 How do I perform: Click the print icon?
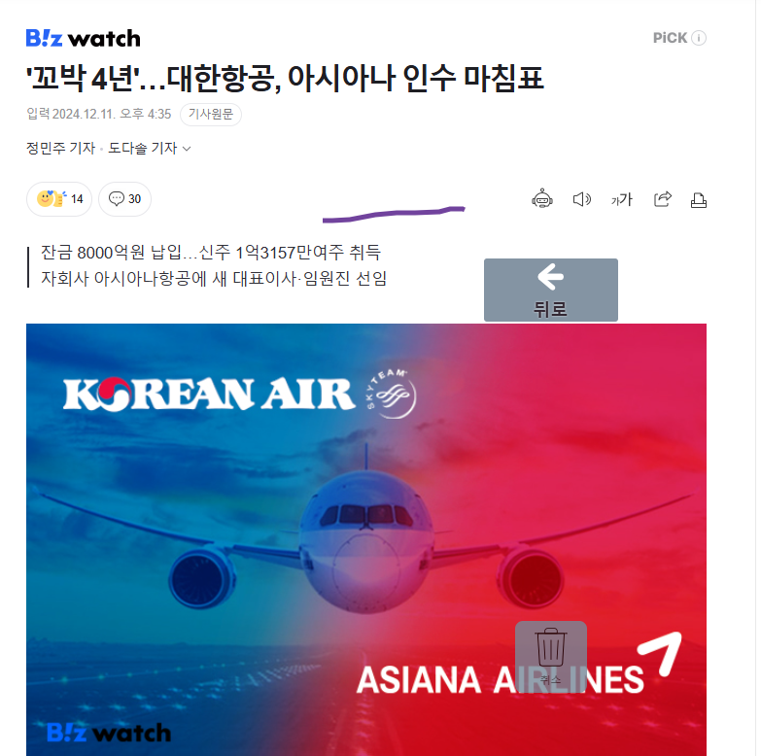click(699, 200)
